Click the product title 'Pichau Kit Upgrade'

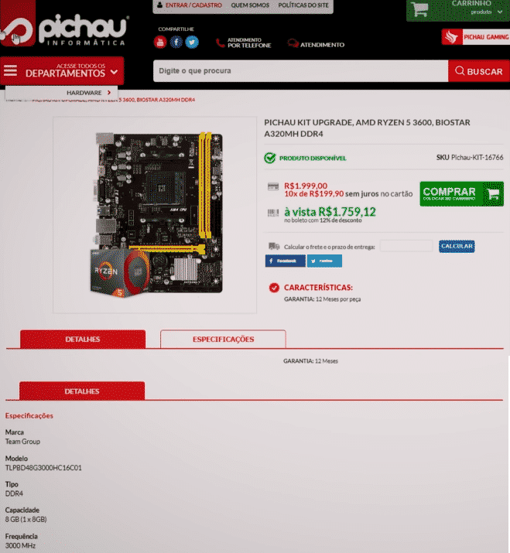pos(367,128)
